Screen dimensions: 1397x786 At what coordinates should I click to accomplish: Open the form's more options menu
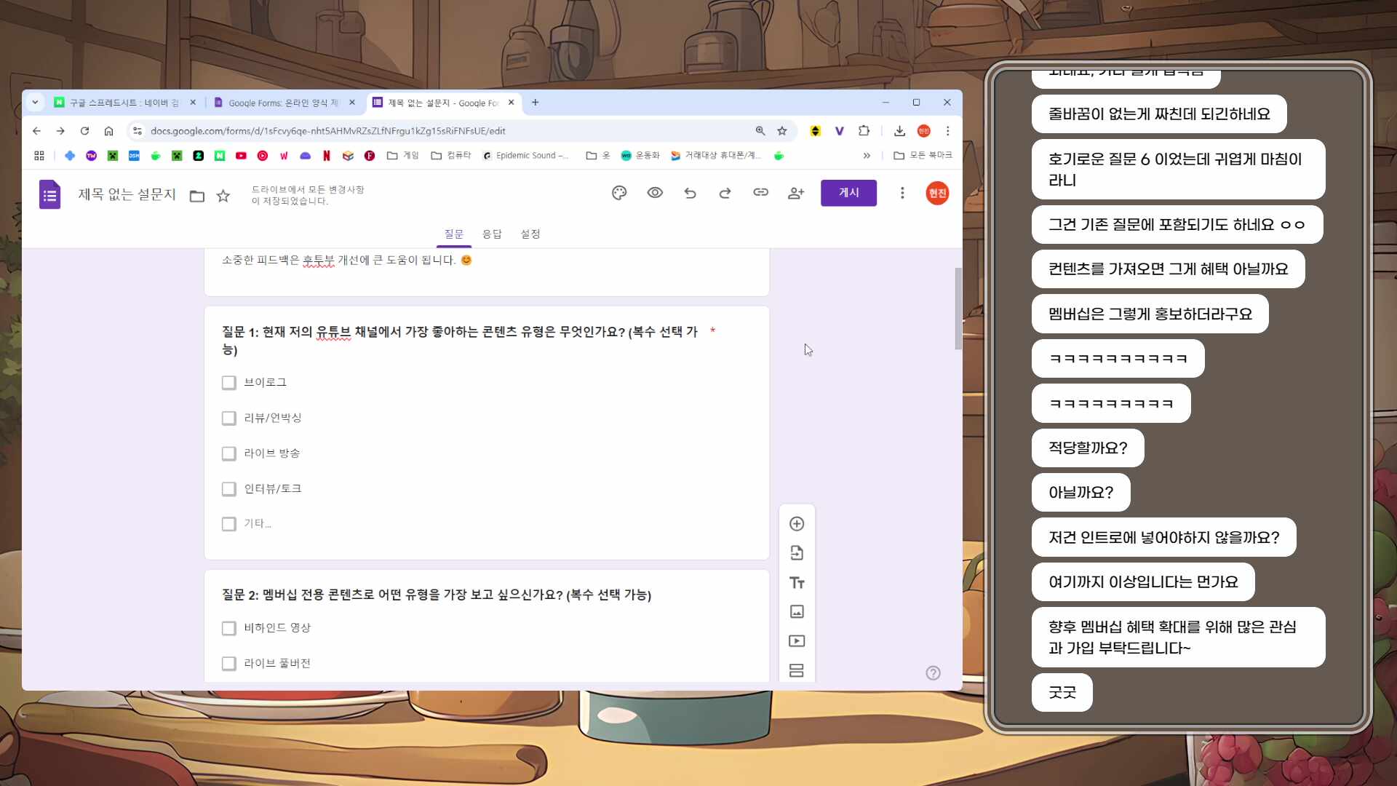(x=902, y=193)
